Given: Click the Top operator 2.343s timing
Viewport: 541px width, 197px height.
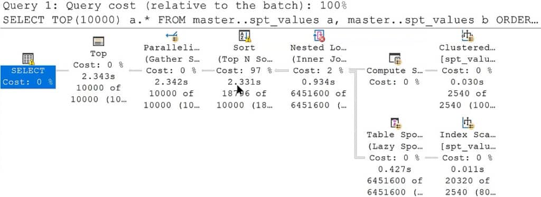Looking at the screenshot, I should coord(98,76).
